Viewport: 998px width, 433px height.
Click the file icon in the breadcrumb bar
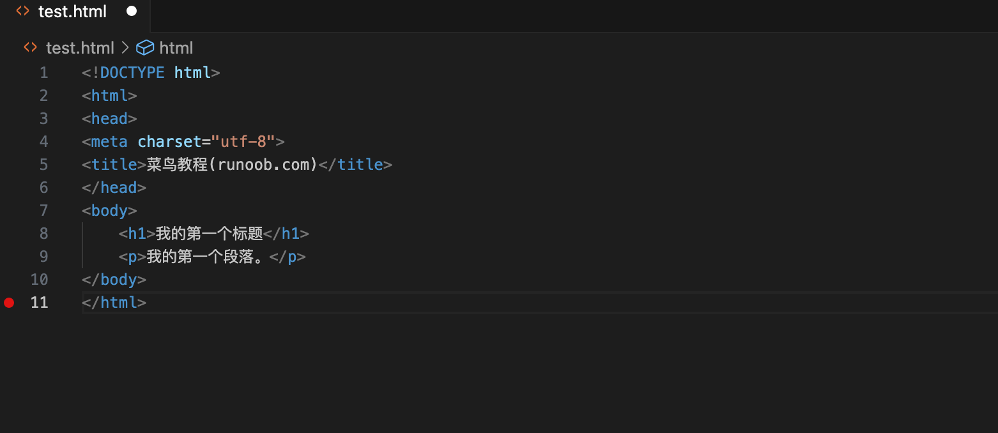point(30,48)
